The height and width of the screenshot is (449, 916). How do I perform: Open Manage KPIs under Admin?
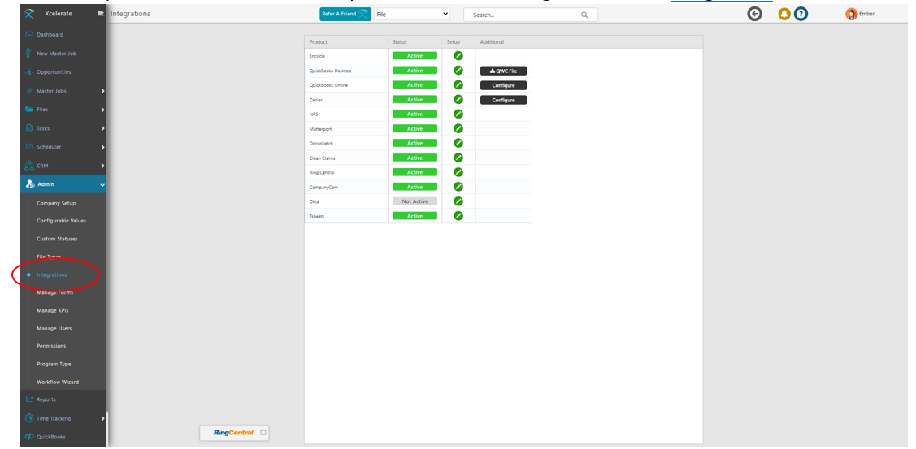point(53,310)
